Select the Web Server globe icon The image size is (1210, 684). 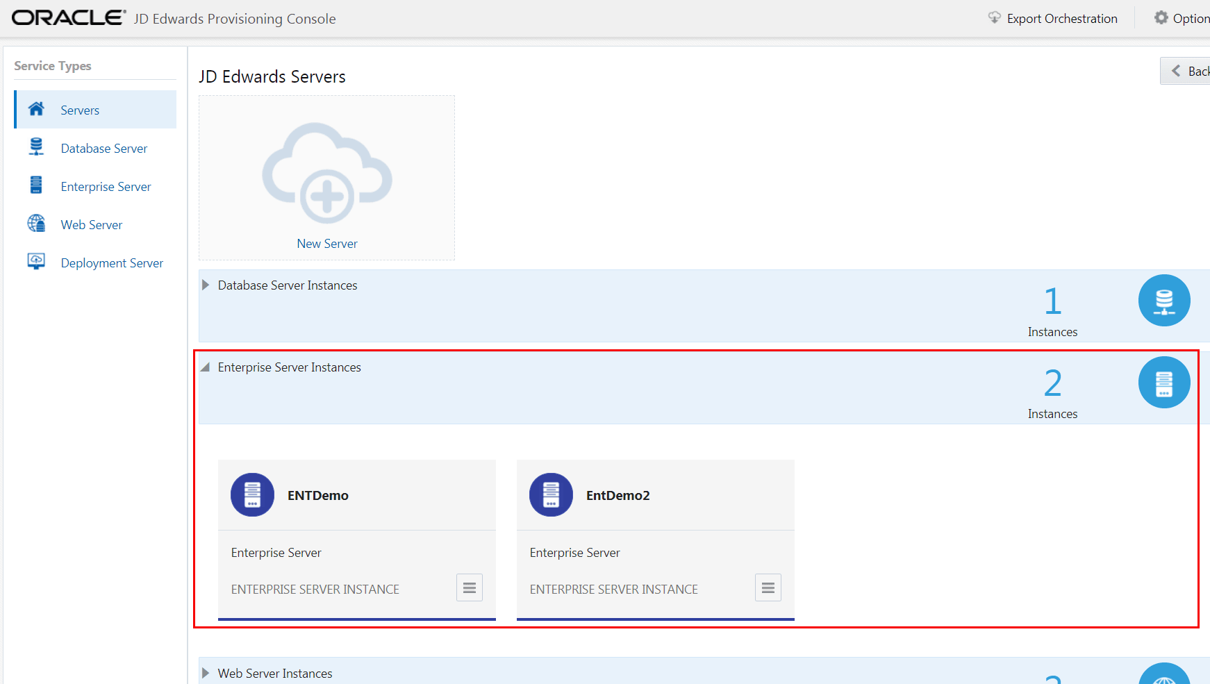point(35,224)
